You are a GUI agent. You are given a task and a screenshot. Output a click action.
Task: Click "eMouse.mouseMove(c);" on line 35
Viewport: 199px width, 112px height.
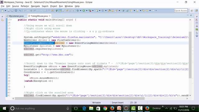click(x=44, y=78)
